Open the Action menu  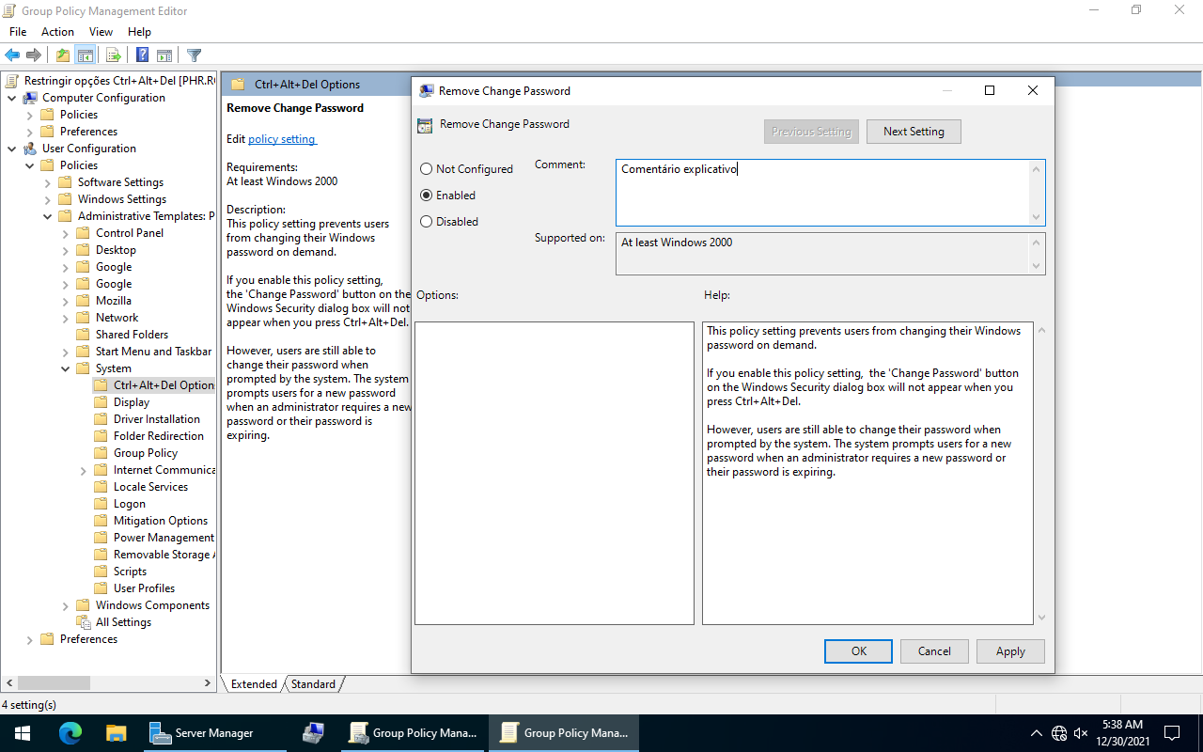click(57, 32)
